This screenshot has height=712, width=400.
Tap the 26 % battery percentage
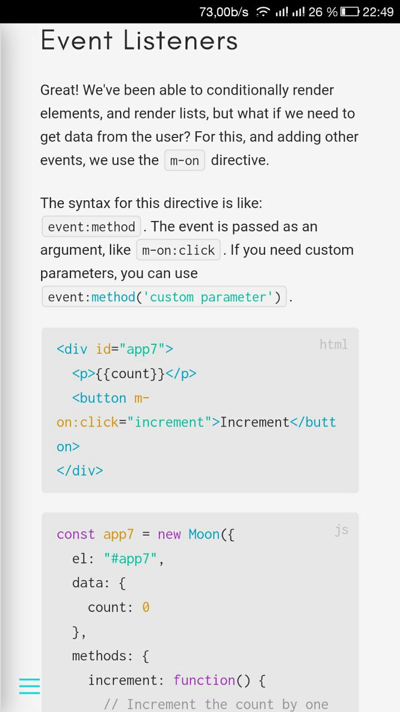(x=323, y=12)
